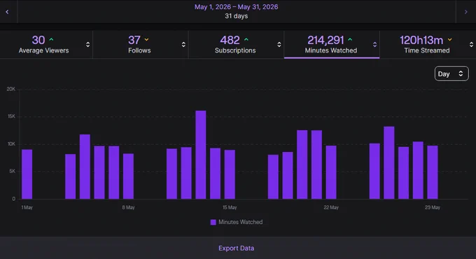Open metric switcher arrows on Minutes Watched
This screenshot has width=476, height=259.
(x=374, y=45)
